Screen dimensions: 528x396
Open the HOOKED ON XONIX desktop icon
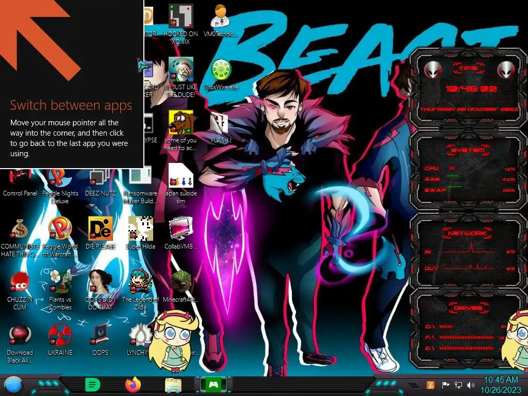pyautogui.click(x=180, y=25)
